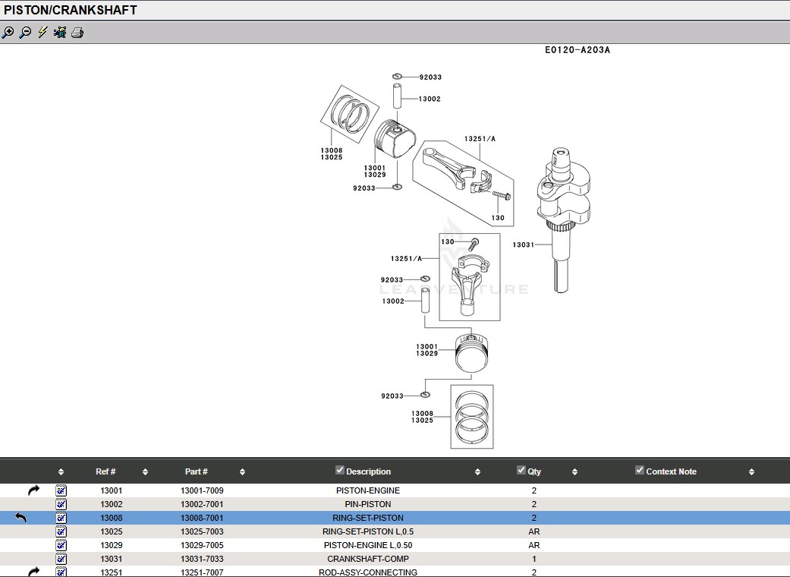Click the back arrow icon on row 13008

(20, 518)
